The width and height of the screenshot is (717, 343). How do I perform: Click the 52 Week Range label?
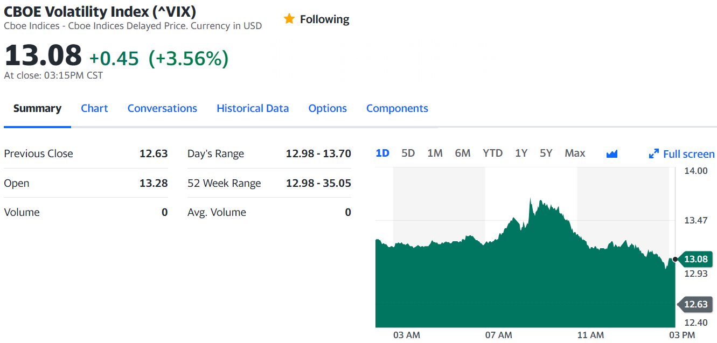tap(224, 183)
